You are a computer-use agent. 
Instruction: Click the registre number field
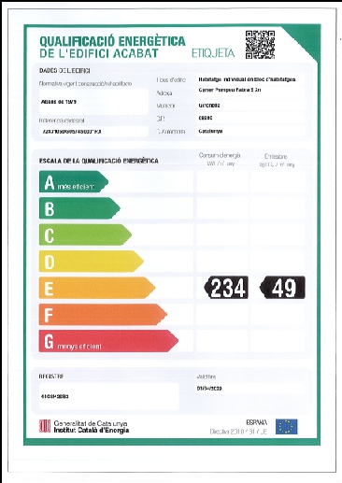(108, 396)
